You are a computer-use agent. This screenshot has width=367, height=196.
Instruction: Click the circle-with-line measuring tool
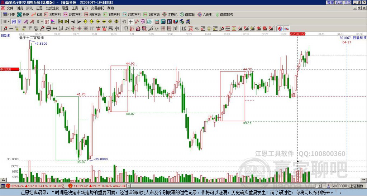pyautogui.click(x=48, y=29)
